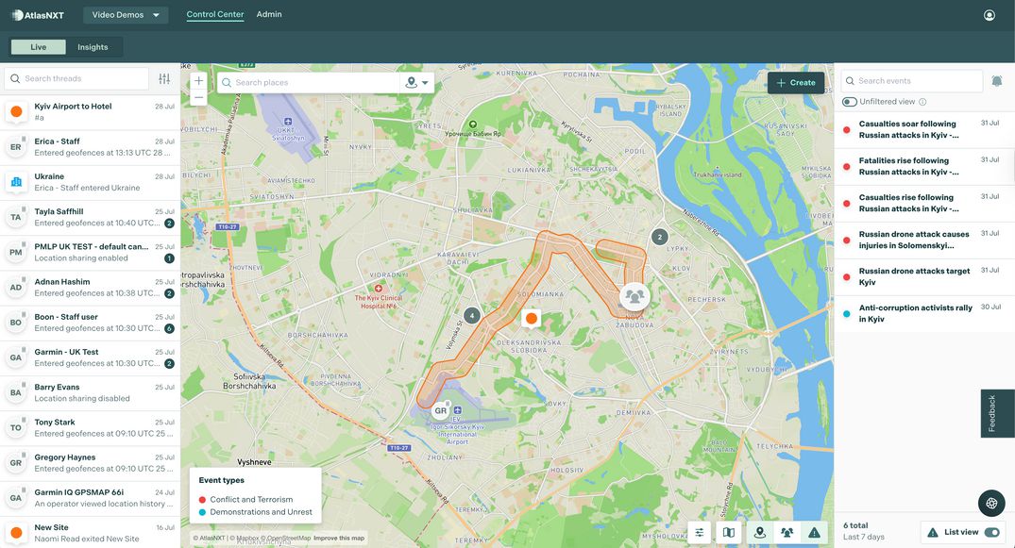Open the cluster marker labeled 4
Viewport: 1015px width, 548px height.
pos(472,316)
